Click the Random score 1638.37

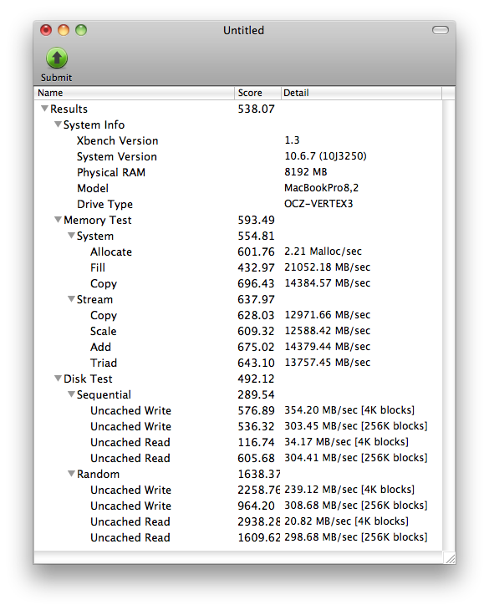pyautogui.click(x=258, y=475)
